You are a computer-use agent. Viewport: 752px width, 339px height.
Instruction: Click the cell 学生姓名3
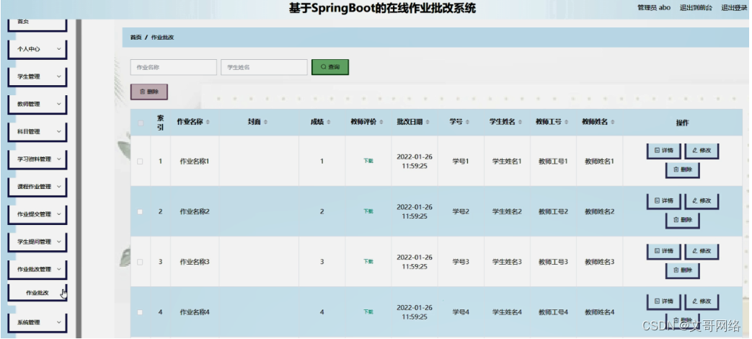(507, 262)
